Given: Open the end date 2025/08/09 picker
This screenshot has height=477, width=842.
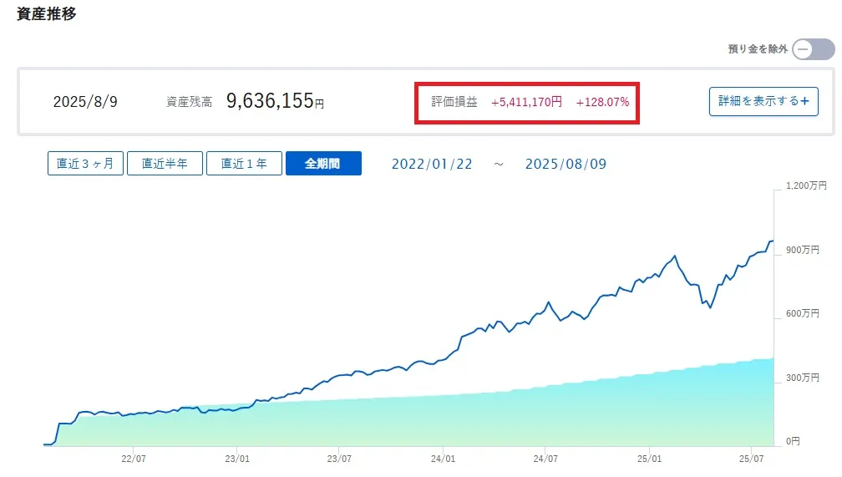Looking at the screenshot, I should (x=566, y=164).
